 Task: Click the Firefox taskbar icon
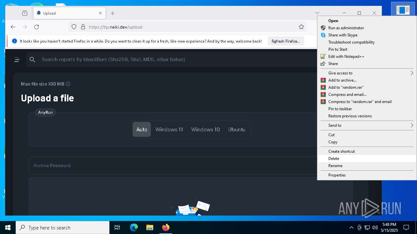pyautogui.click(x=165, y=227)
